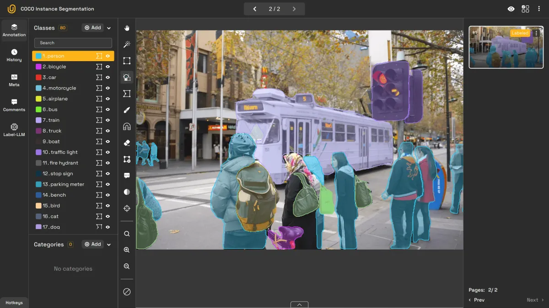The height and width of the screenshot is (308, 549).
Task: Click the zoom out magnifier
Action: [x=127, y=266]
